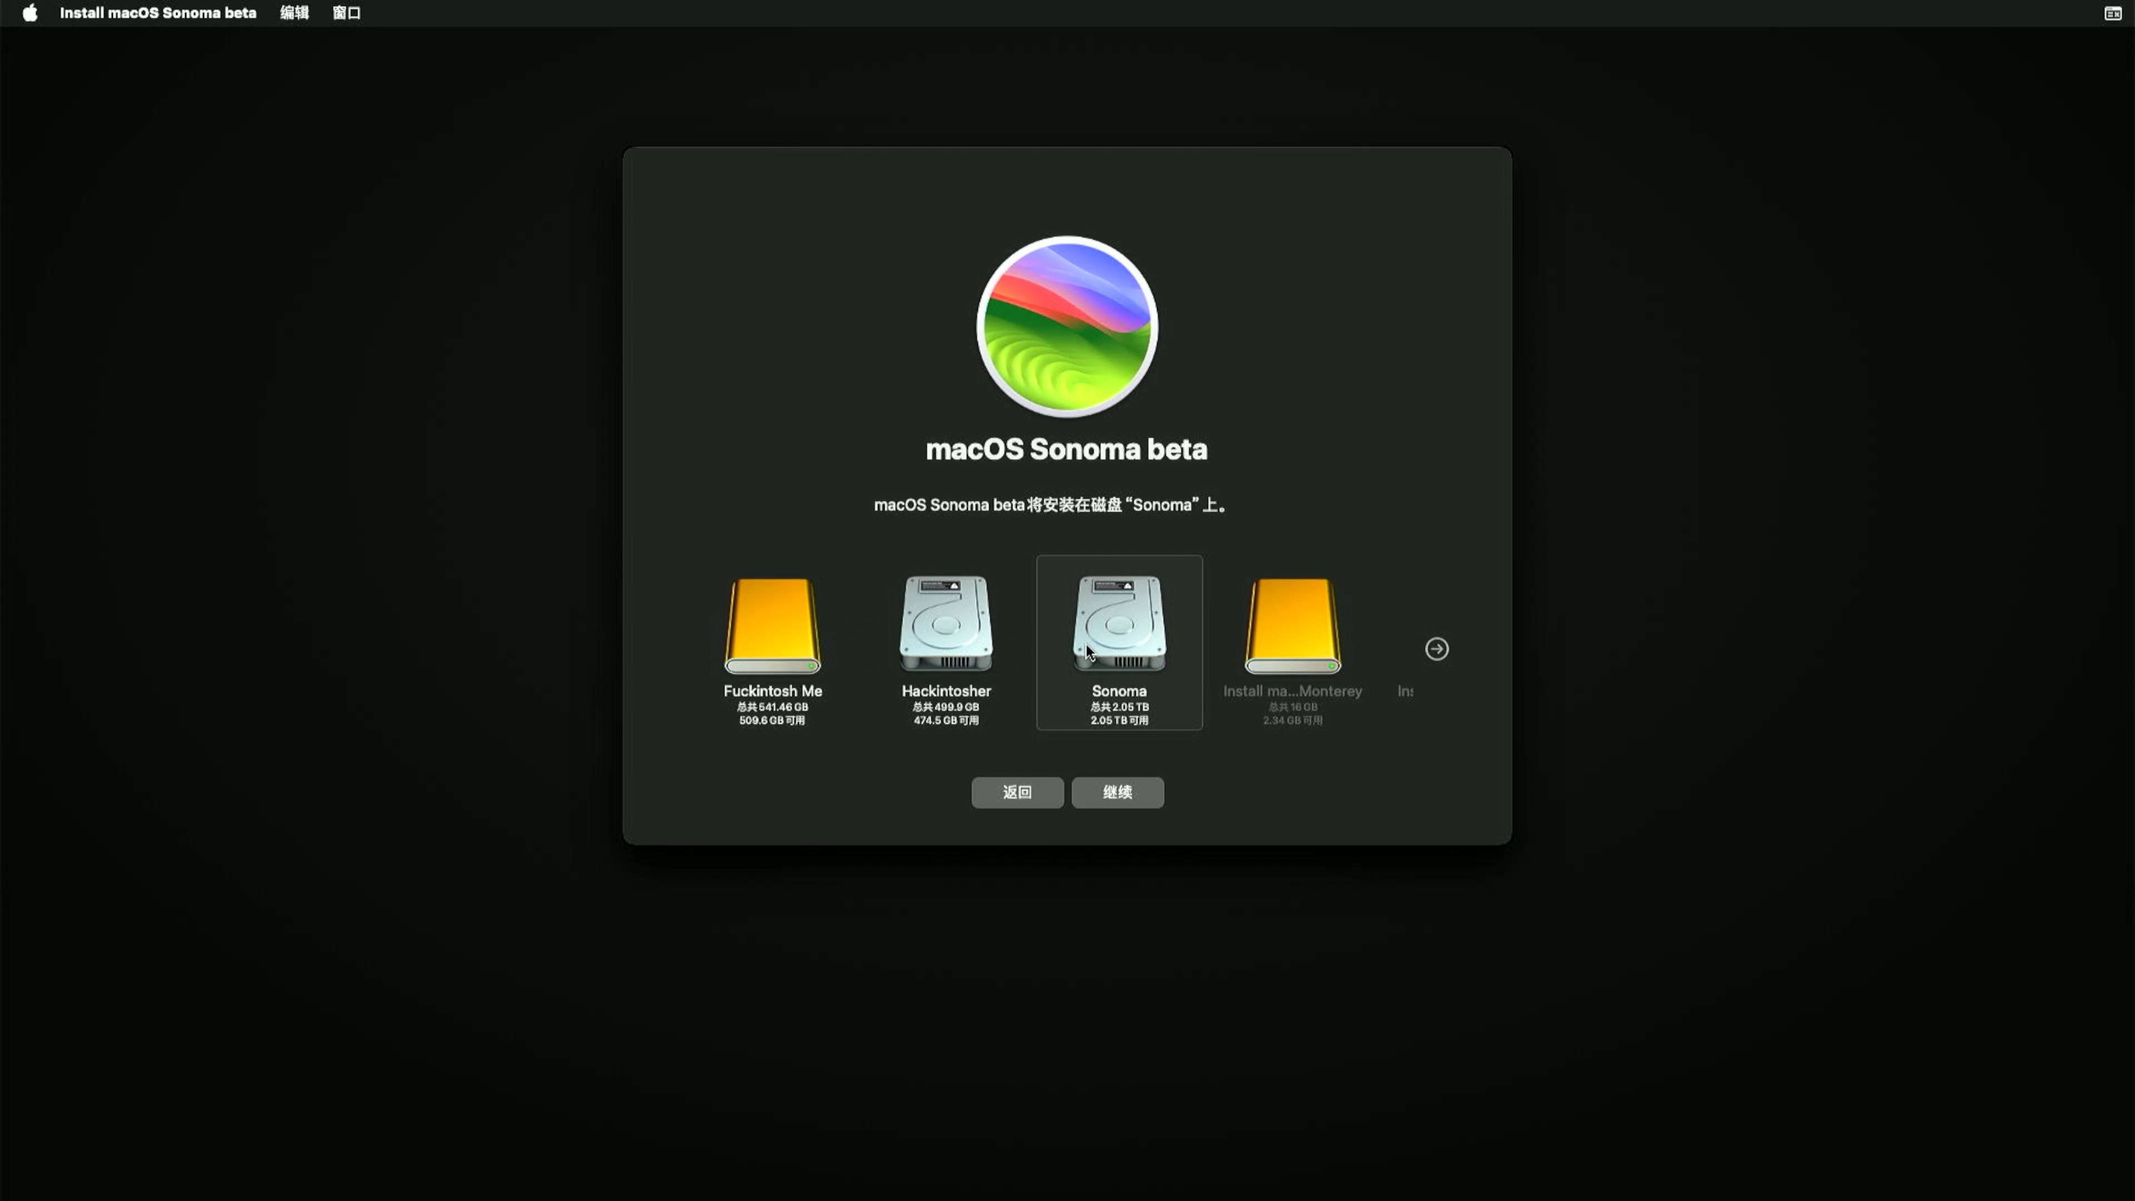2135x1201 pixels.
Task: Open the 窗口 menu
Action: coord(346,12)
